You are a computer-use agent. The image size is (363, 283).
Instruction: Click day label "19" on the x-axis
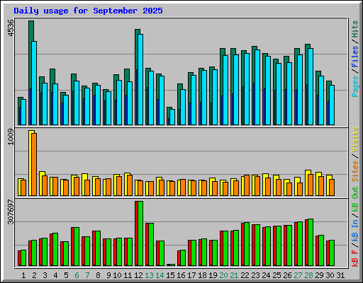coord(213,275)
